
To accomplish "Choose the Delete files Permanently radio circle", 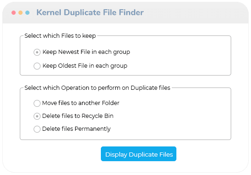I will point(37,129).
